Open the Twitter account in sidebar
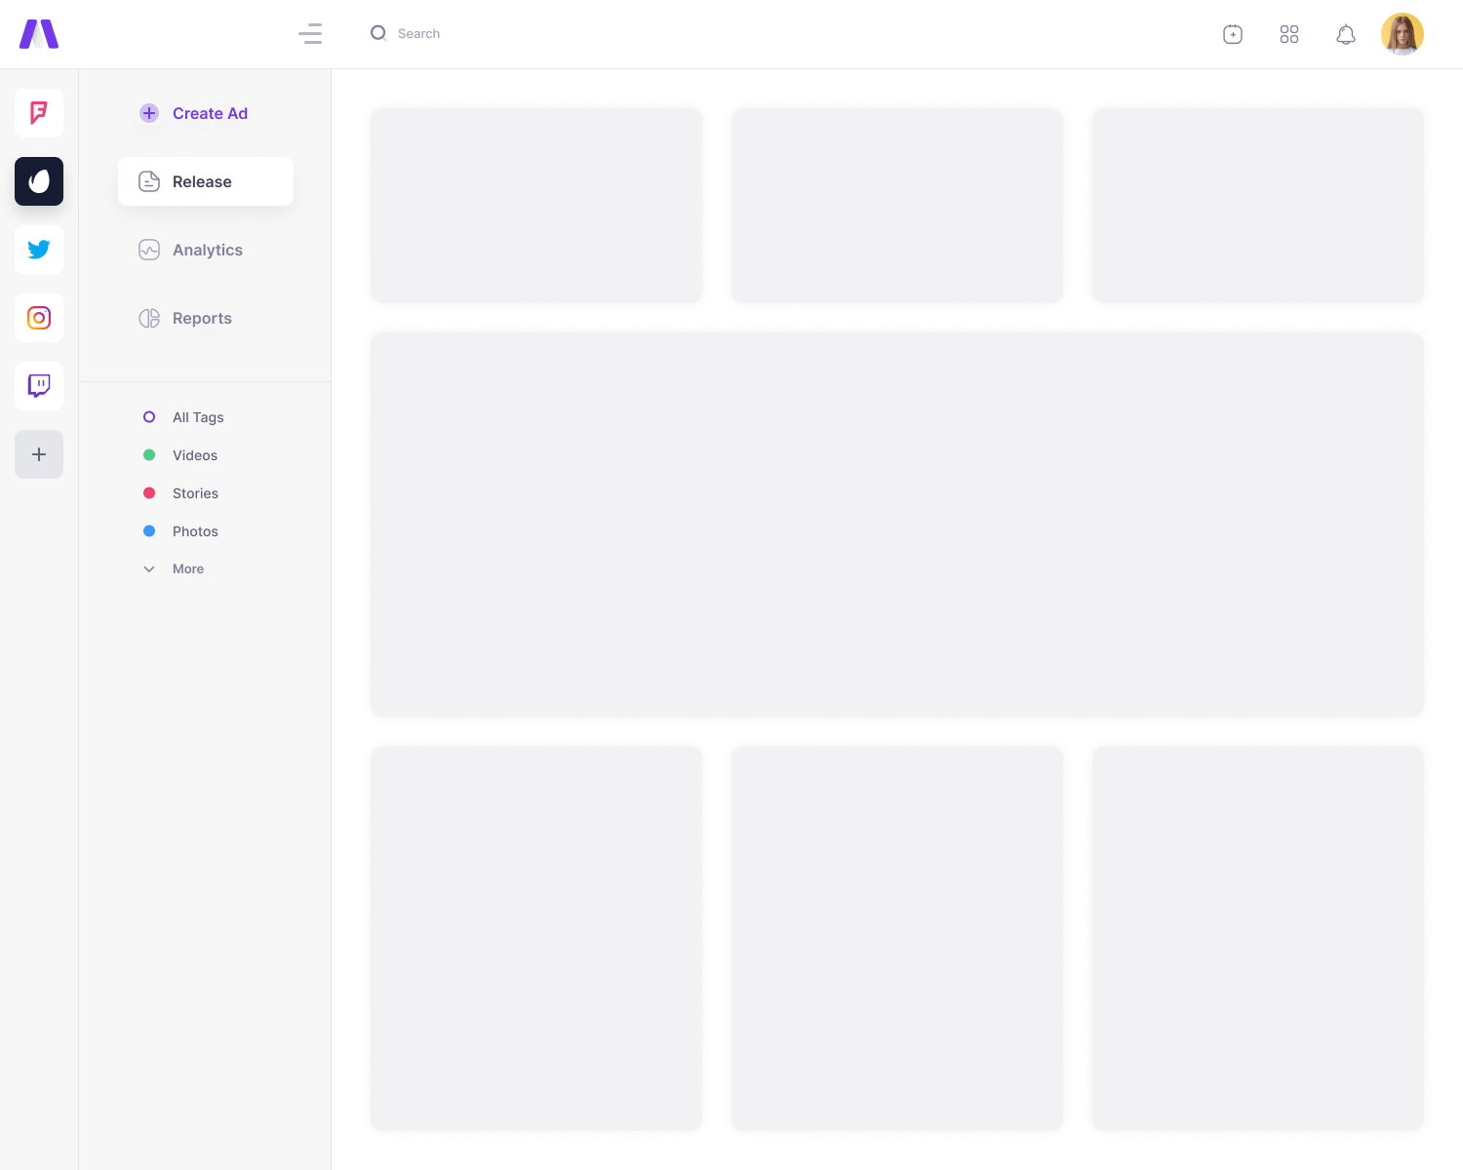The image size is (1463, 1170). click(x=39, y=250)
